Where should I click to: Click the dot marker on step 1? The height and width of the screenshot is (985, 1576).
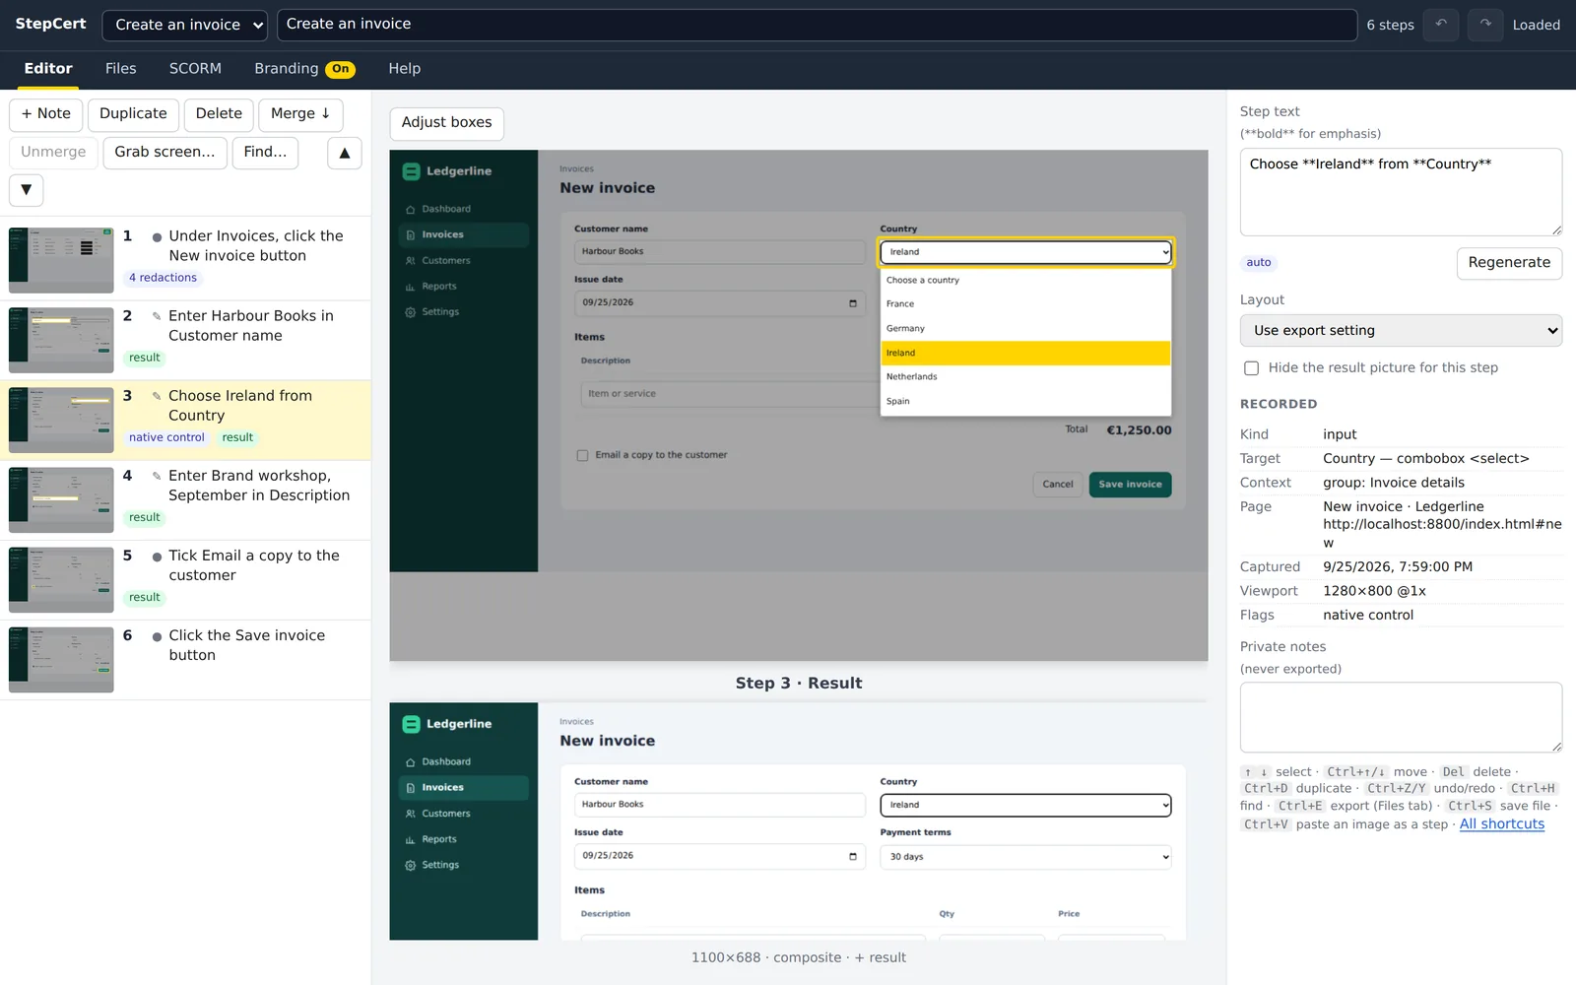(x=157, y=237)
